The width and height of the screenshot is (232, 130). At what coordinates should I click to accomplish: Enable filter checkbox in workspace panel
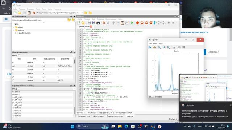[19, 55]
